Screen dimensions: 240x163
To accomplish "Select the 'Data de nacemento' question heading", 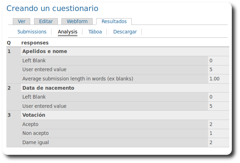I will 48,88.
